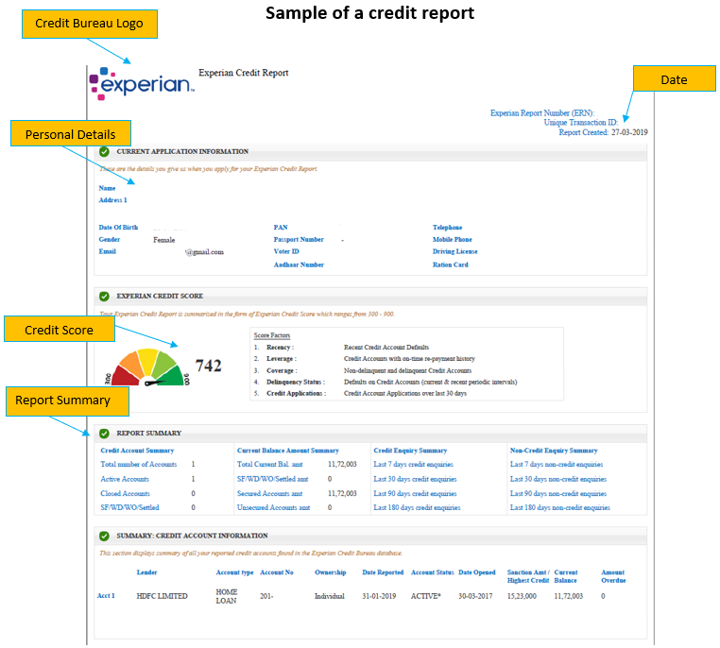Click the Ration Card label

tap(450, 264)
